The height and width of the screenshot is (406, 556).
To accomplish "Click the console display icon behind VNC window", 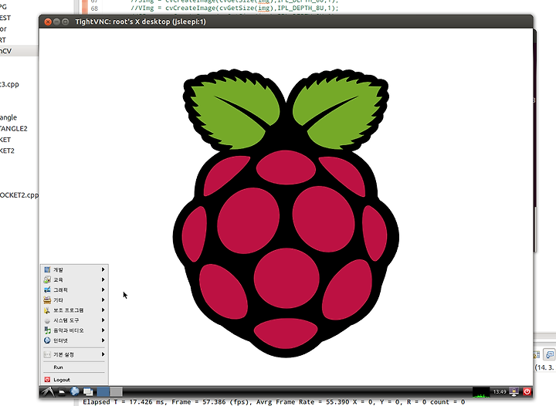I will tap(550, 354).
